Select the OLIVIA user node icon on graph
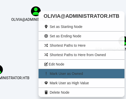 [36, 11]
